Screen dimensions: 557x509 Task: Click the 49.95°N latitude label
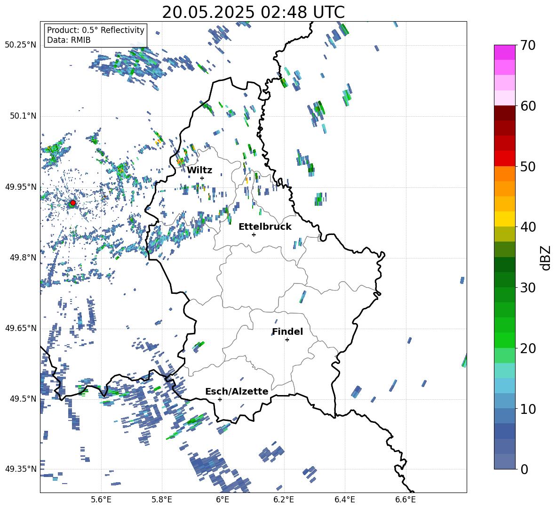21,186
